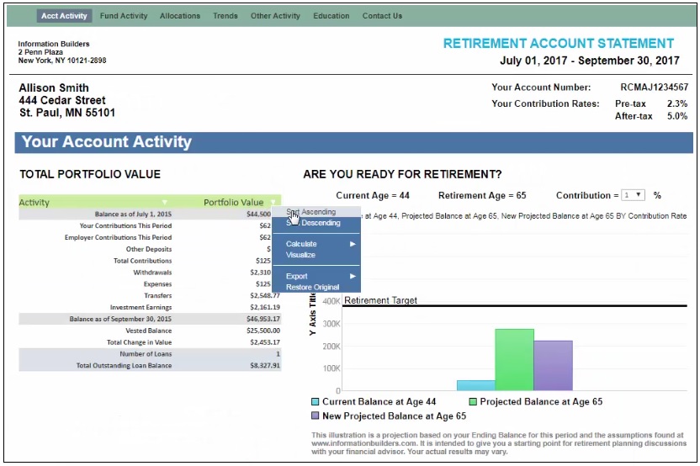The height and width of the screenshot is (466, 700).
Task: Click the $8,327.91 loan balance value
Action: [265, 366]
